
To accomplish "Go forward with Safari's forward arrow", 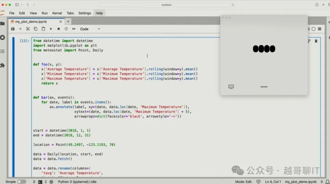I will click(x=34, y=5).
